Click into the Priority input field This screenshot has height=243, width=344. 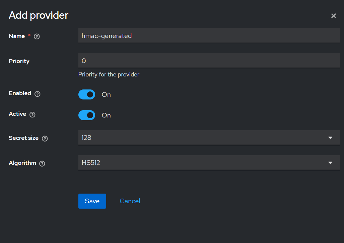(209, 60)
